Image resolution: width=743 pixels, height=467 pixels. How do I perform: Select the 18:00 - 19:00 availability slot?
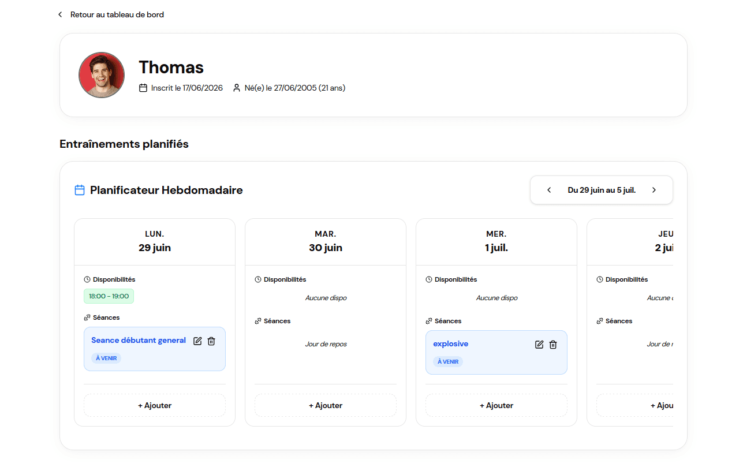click(109, 296)
